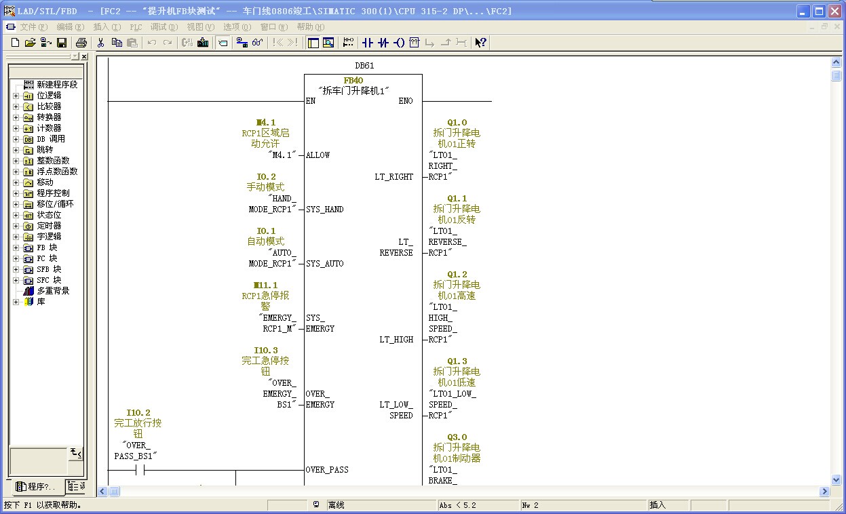The width and height of the screenshot is (846, 514).
Task: Click the 新建程序段 icon in element tree
Action: pos(28,85)
